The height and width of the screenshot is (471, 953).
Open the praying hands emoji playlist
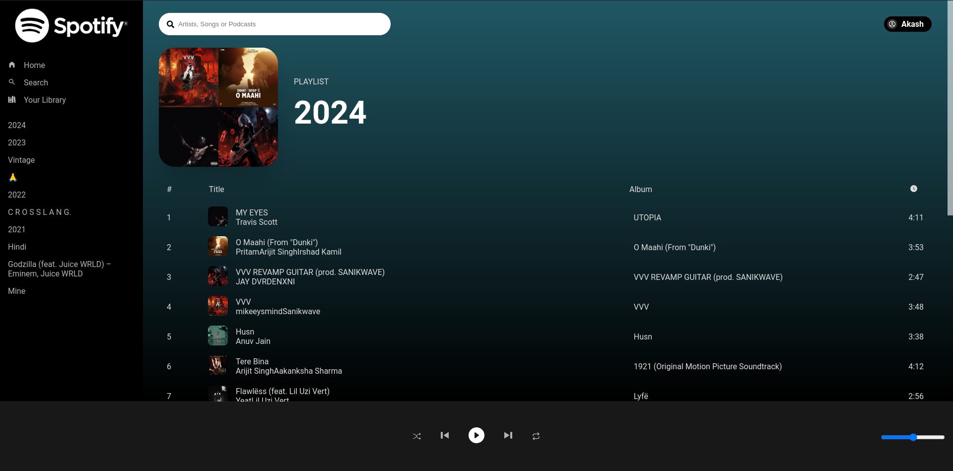[13, 177]
